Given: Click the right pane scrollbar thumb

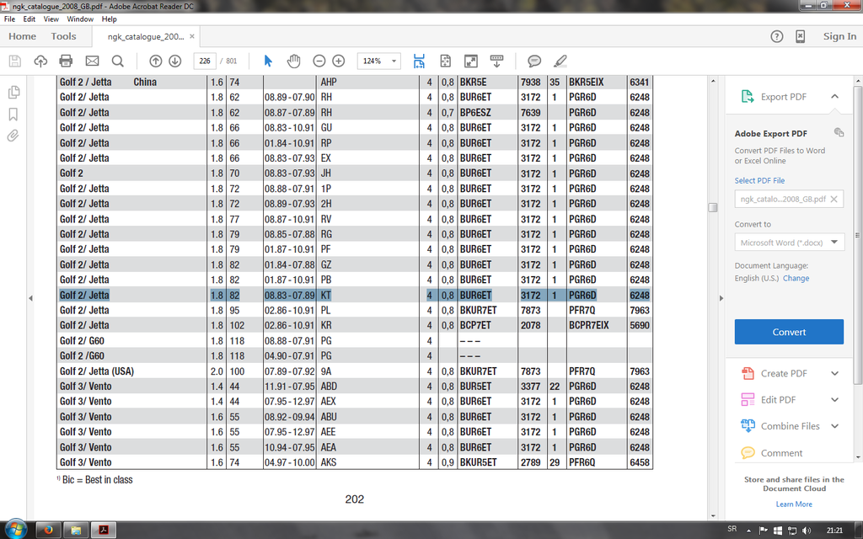Looking at the screenshot, I should [x=857, y=235].
